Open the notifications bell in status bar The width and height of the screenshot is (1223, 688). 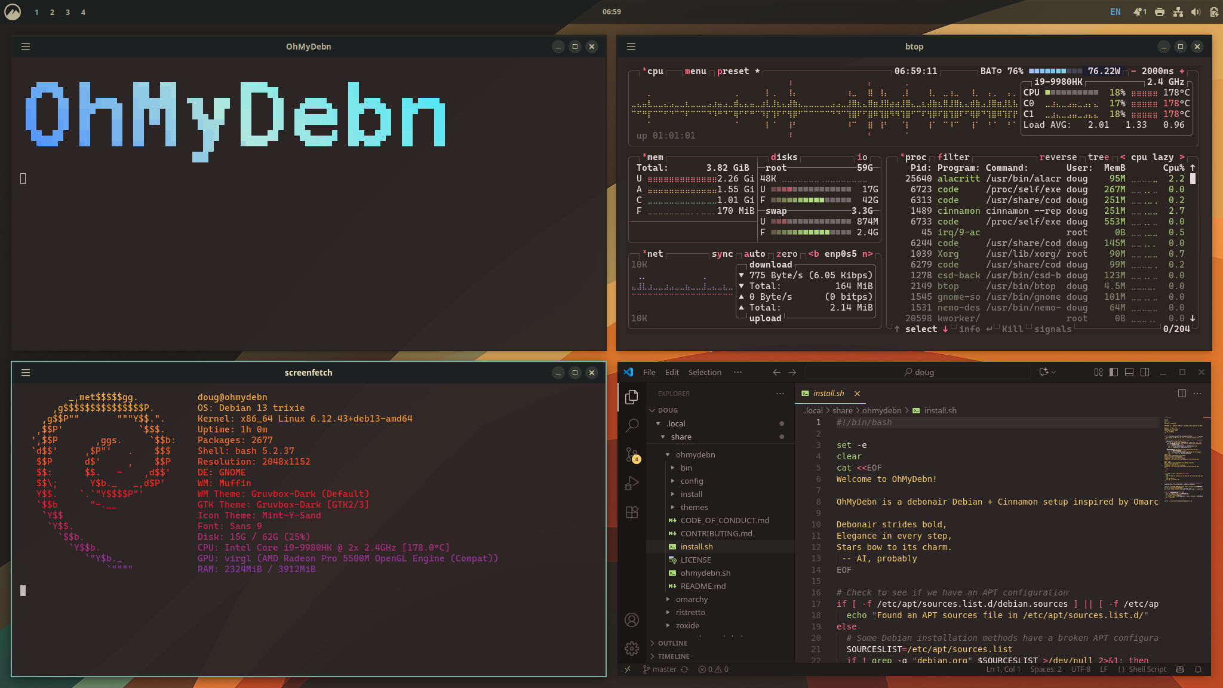pos(1198,669)
